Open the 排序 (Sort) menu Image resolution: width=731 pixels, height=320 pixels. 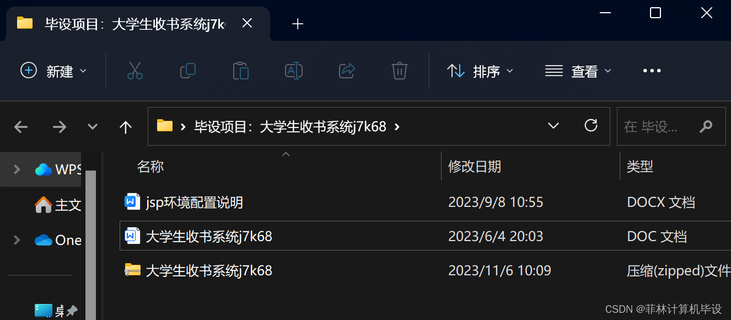click(x=480, y=71)
